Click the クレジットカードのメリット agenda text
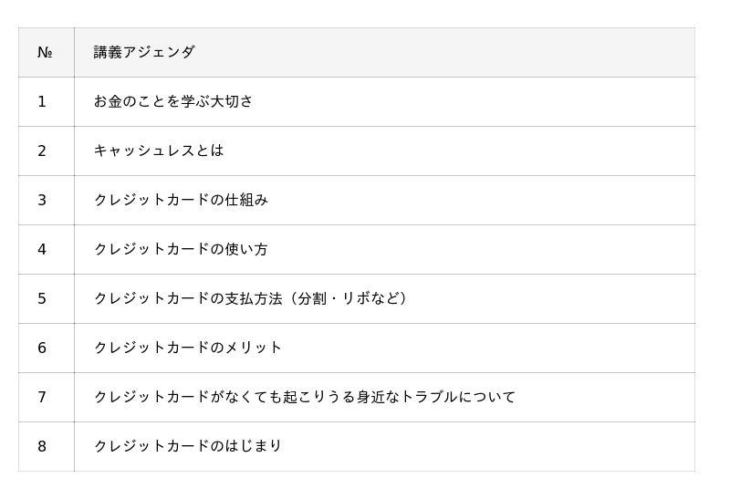The image size is (730, 499). (188, 348)
